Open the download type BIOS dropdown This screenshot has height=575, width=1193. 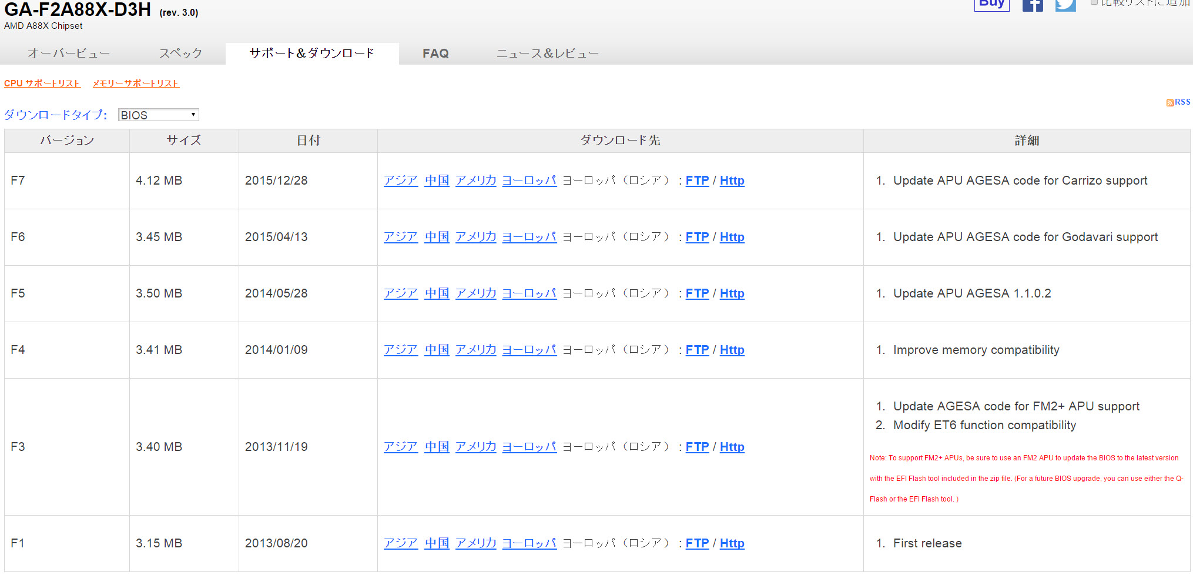159,115
